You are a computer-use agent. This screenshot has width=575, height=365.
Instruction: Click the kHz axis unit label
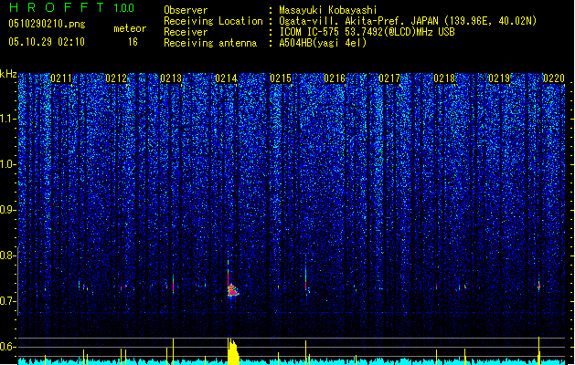(x=8, y=74)
